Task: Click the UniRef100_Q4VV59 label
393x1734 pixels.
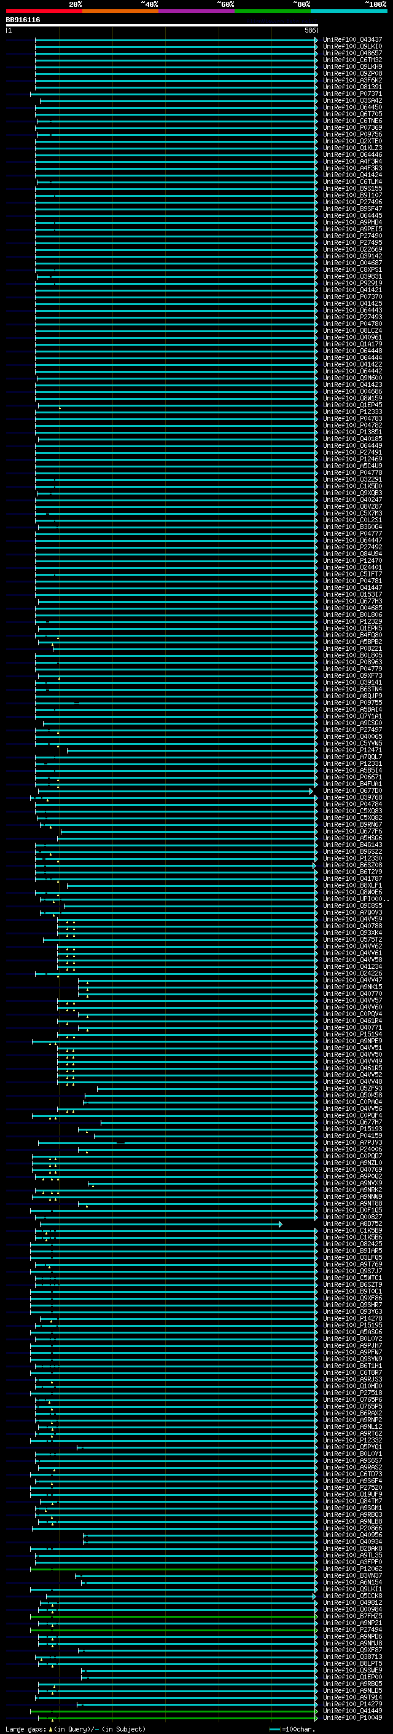Action: (x=352, y=919)
